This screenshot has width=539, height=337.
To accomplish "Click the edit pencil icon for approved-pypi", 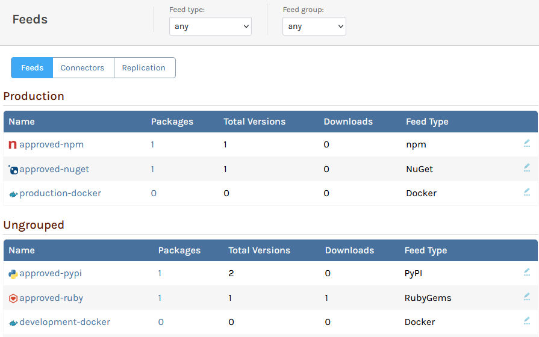I will (527, 272).
